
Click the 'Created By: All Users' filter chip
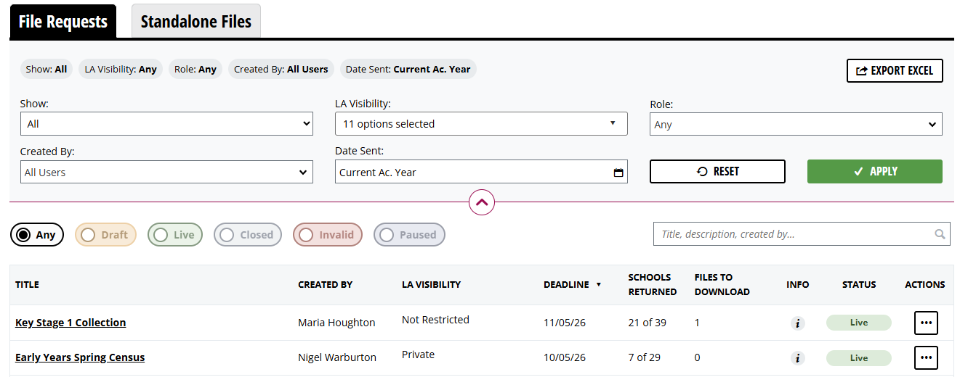[281, 70]
